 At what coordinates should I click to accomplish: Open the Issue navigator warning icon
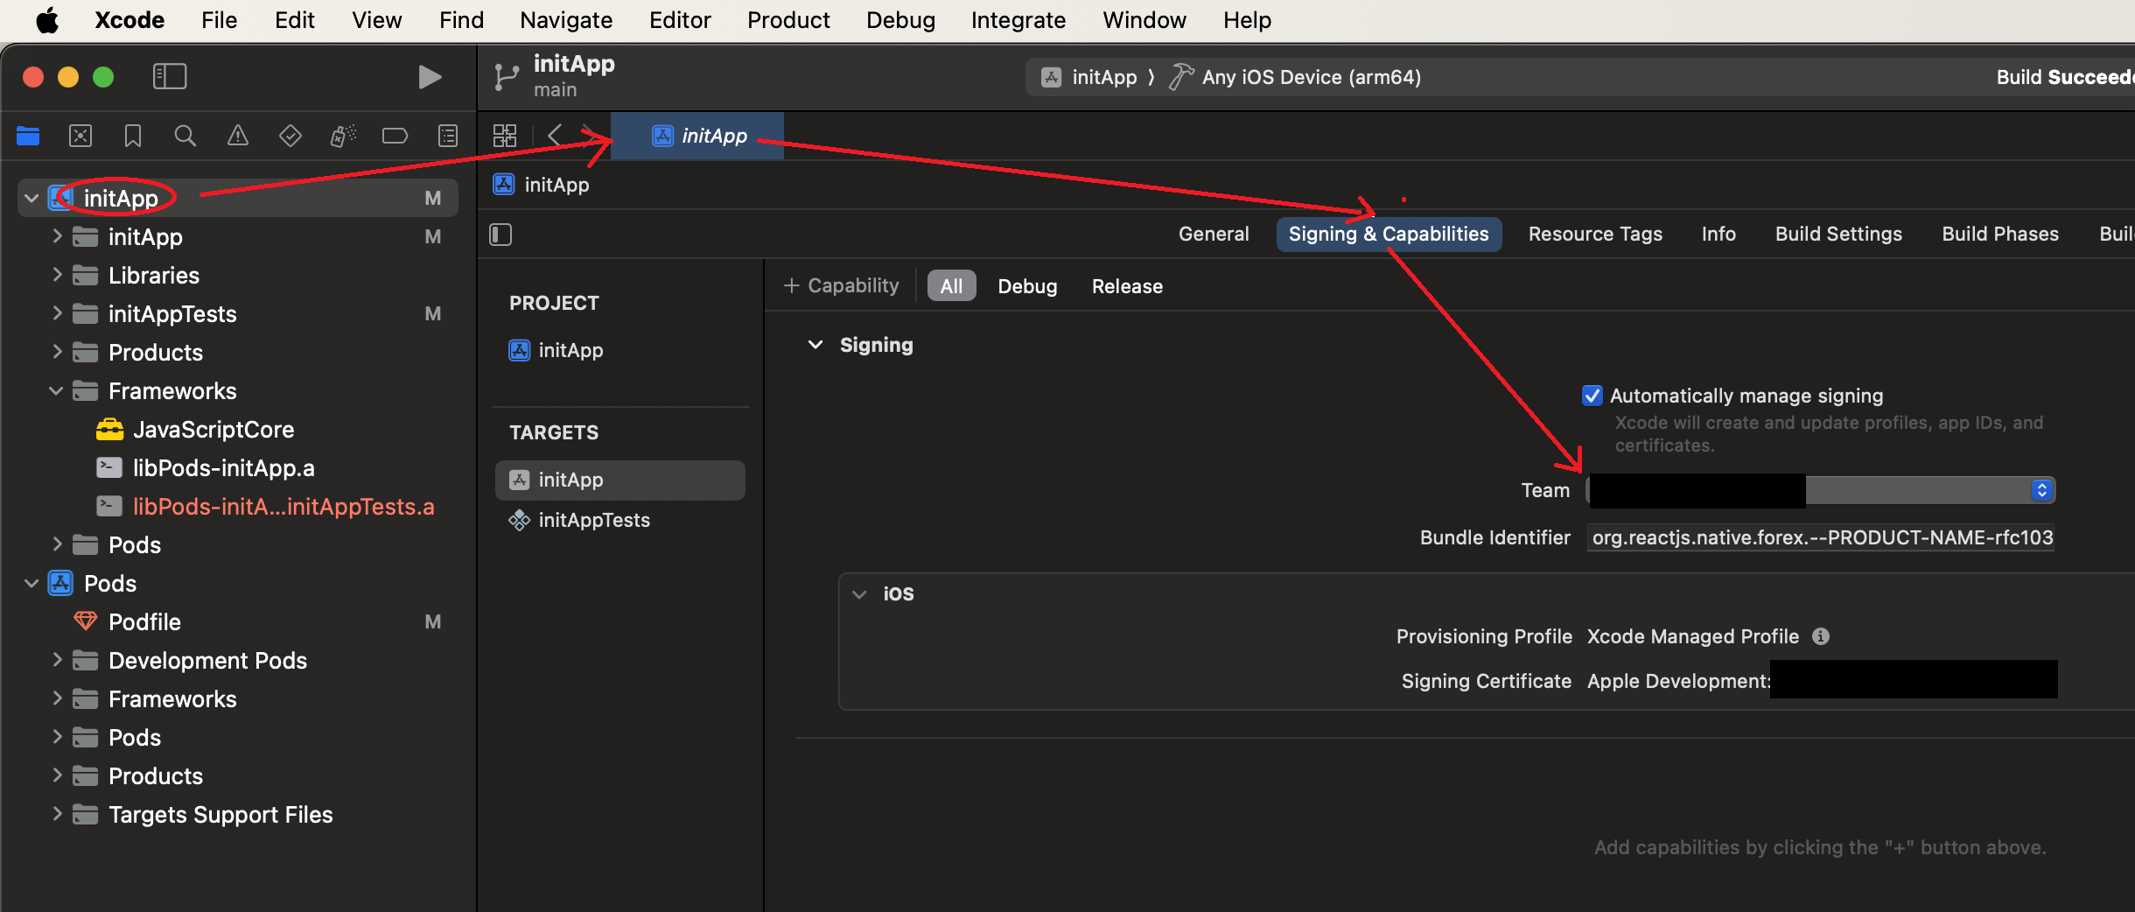coord(238,136)
